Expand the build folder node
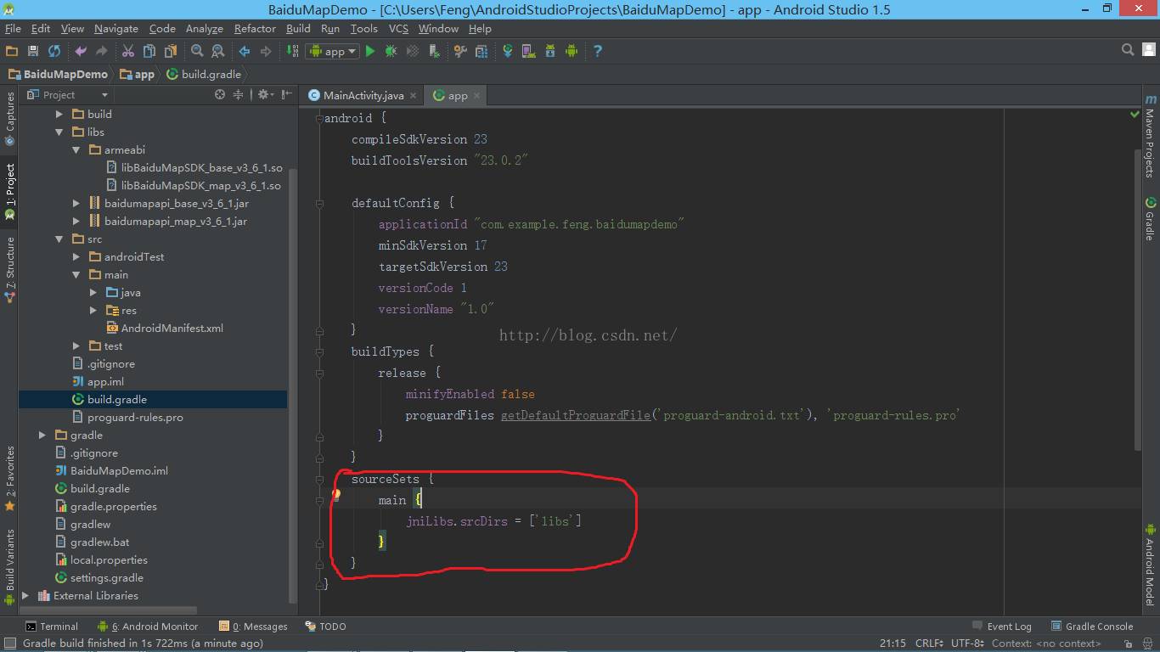1160x652 pixels. 59,114
